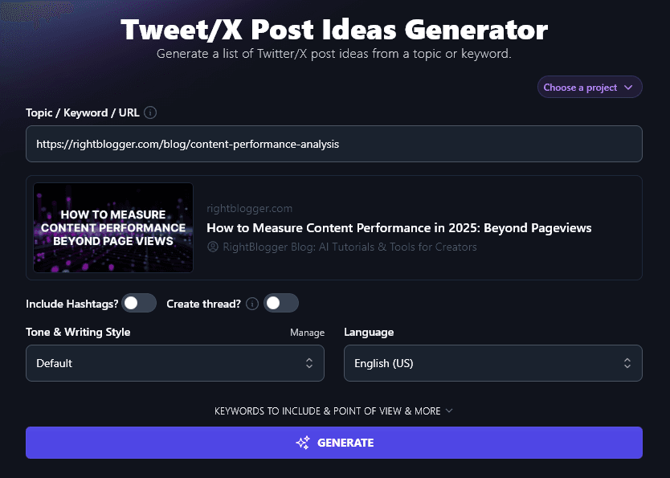Enable the Include Hashtags? toggle
This screenshot has height=478, width=670.
pyautogui.click(x=138, y=303)
